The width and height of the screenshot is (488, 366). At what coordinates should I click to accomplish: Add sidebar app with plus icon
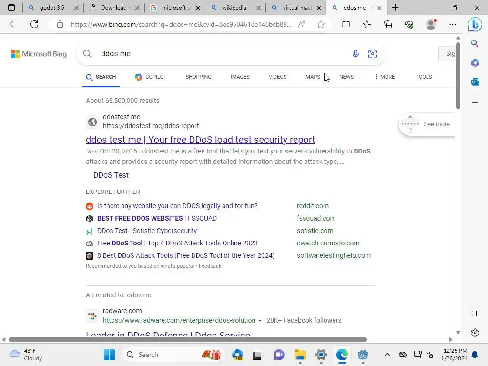pyautogui.click(x=475, y=103)
